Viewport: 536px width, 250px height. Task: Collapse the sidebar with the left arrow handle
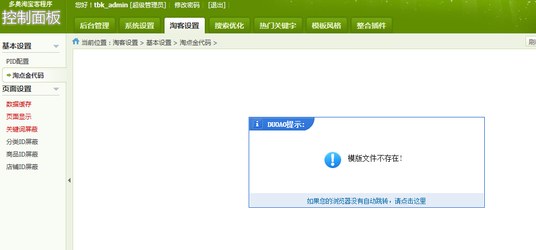click(x=69, y=180)
